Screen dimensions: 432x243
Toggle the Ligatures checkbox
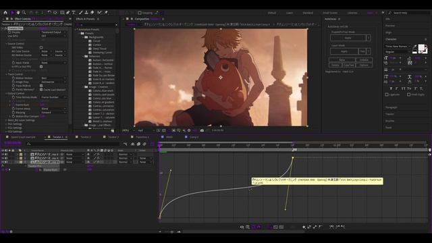(387, 94)
